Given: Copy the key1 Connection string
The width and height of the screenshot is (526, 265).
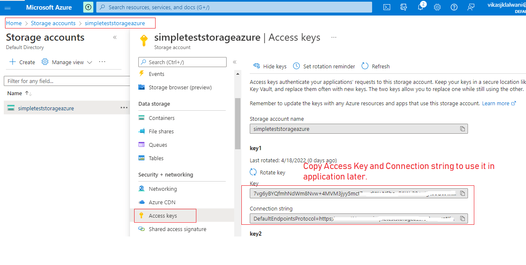Looking at the screenshot, I should [x=462, y=218].
